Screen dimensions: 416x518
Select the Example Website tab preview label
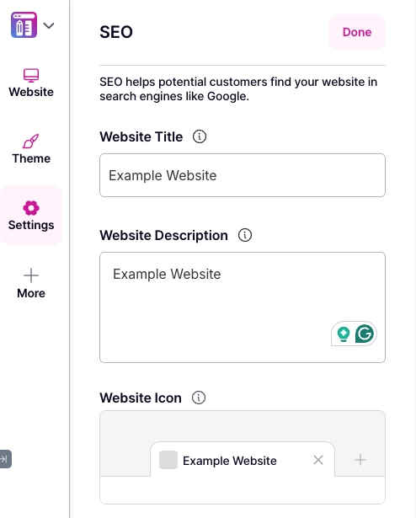click(230, 461)
